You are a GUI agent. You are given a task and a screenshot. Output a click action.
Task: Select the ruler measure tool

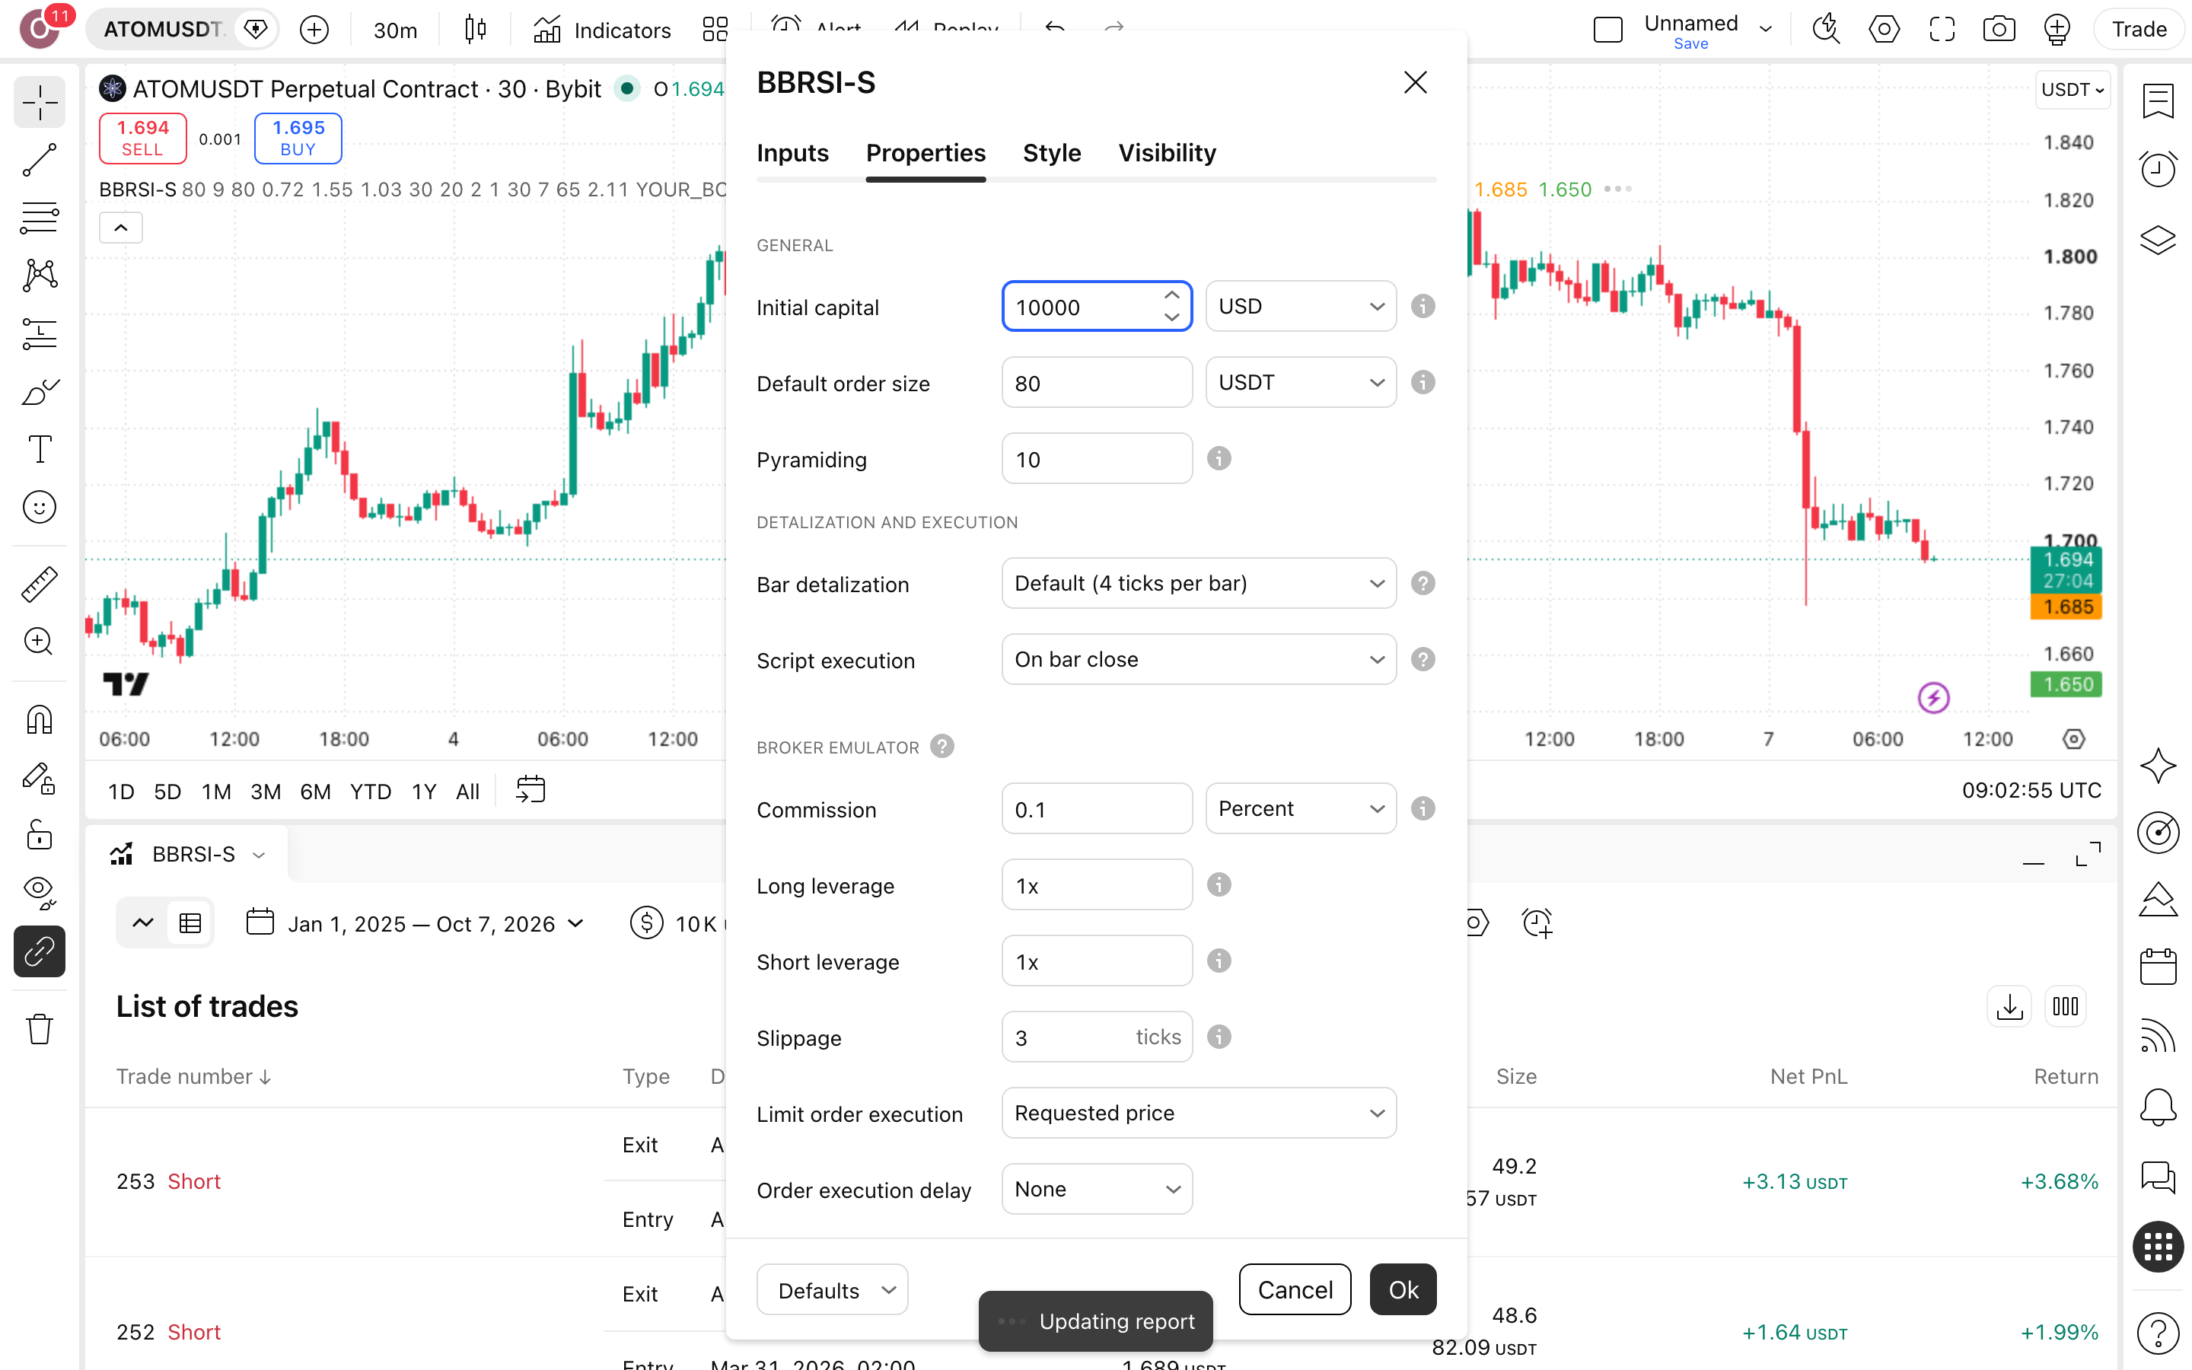pos(39,585)
